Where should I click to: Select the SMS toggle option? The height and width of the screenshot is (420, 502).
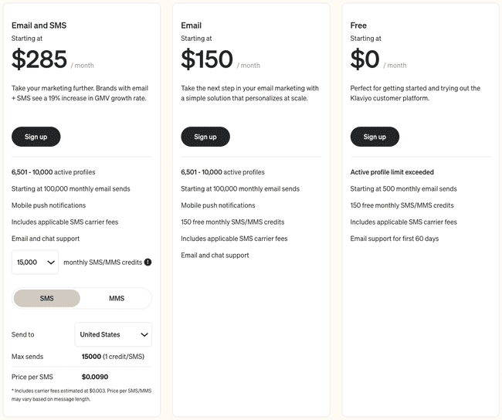(47, 298)
